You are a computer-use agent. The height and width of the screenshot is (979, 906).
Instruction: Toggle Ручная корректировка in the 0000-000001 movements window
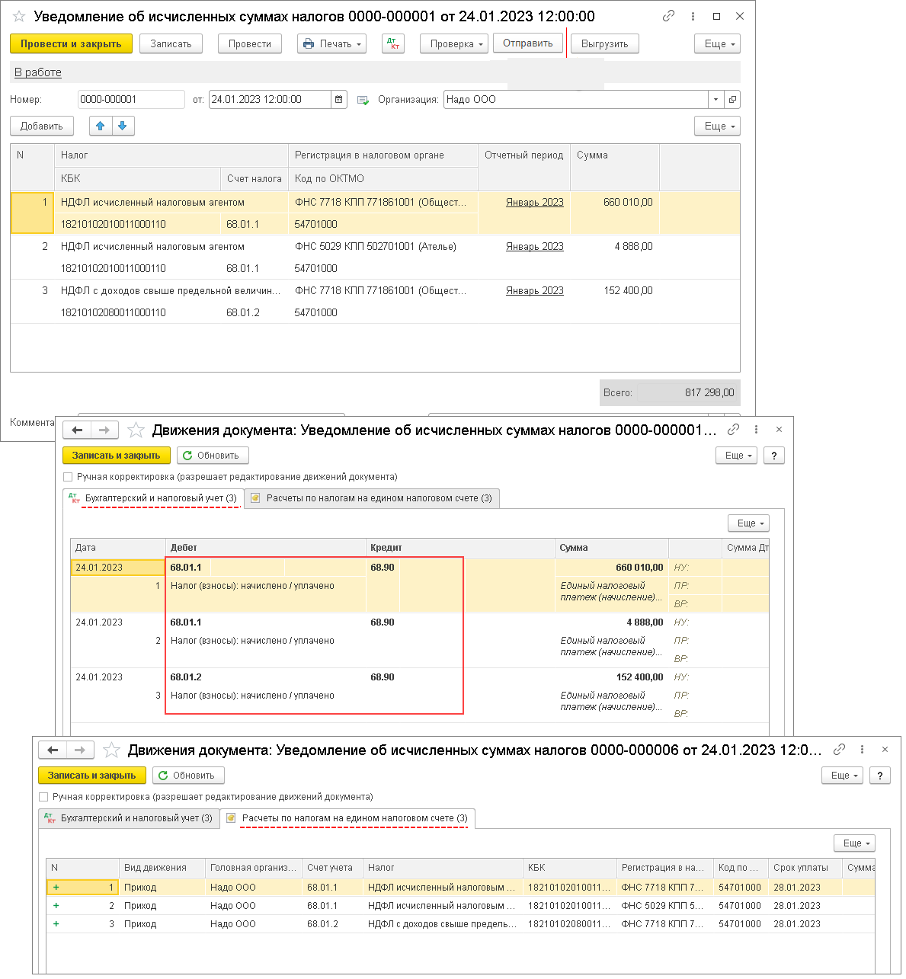point(68,477)
